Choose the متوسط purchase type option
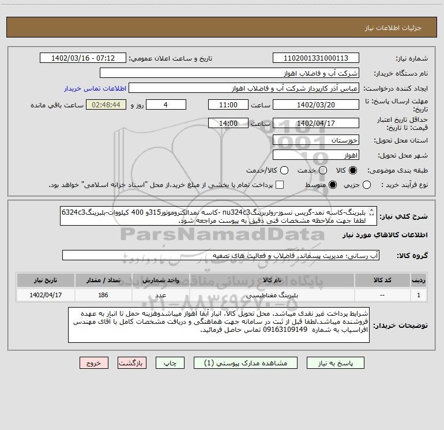Image resolution: width=444 pixels, height=430 pixels. pos(333,185)
